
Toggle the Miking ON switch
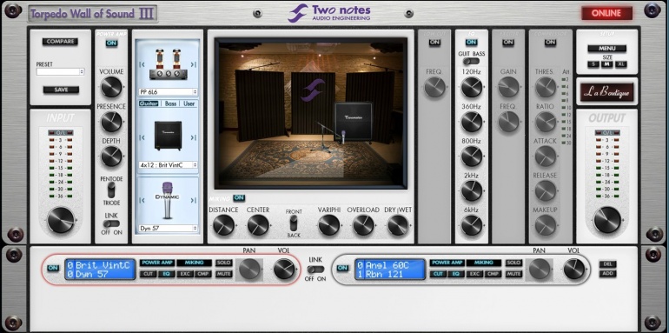click(x=239, y=198)
